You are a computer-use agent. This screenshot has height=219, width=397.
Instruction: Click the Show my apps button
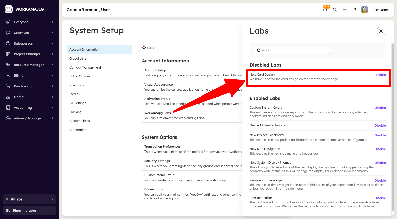[30, 210]
